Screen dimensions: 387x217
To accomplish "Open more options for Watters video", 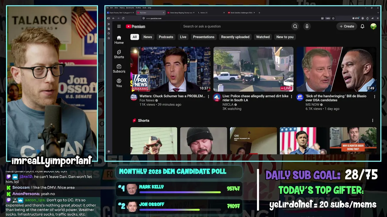I will (208, 96).
